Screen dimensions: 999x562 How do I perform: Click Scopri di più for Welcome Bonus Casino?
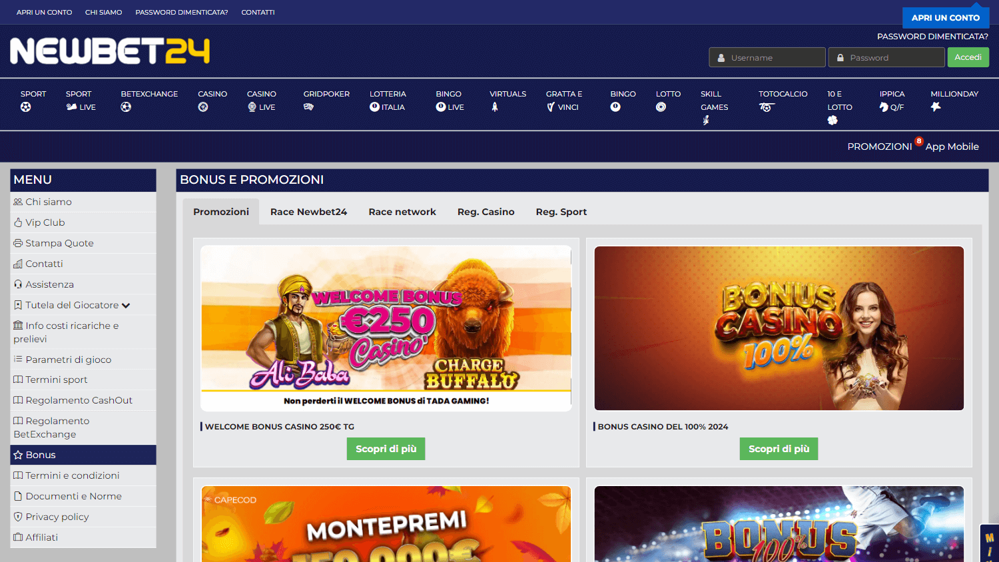[386, 449]
